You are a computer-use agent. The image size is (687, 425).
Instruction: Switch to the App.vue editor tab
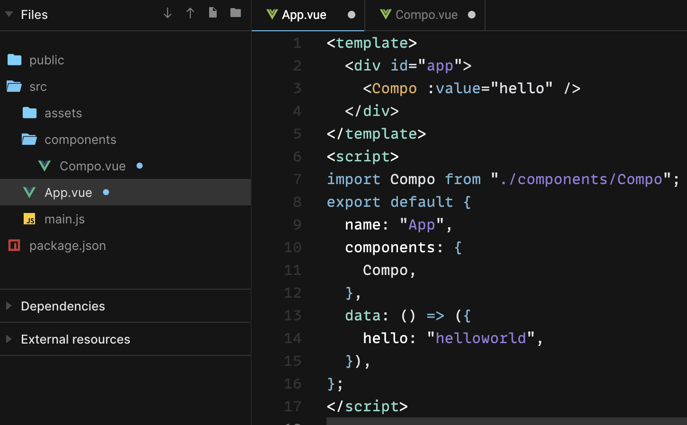[308, 15]
